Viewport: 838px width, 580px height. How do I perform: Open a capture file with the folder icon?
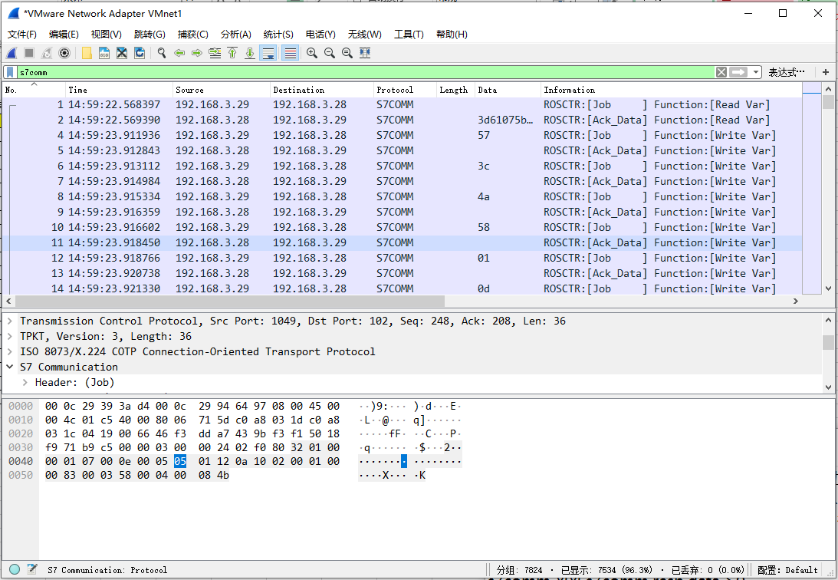pyautogui.click(x=87, y=53)
